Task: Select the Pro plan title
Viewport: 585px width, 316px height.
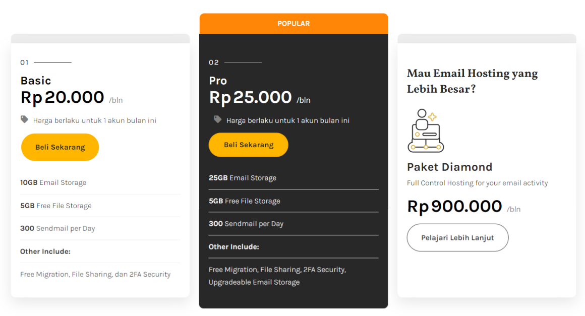Action: pos(218,81)
